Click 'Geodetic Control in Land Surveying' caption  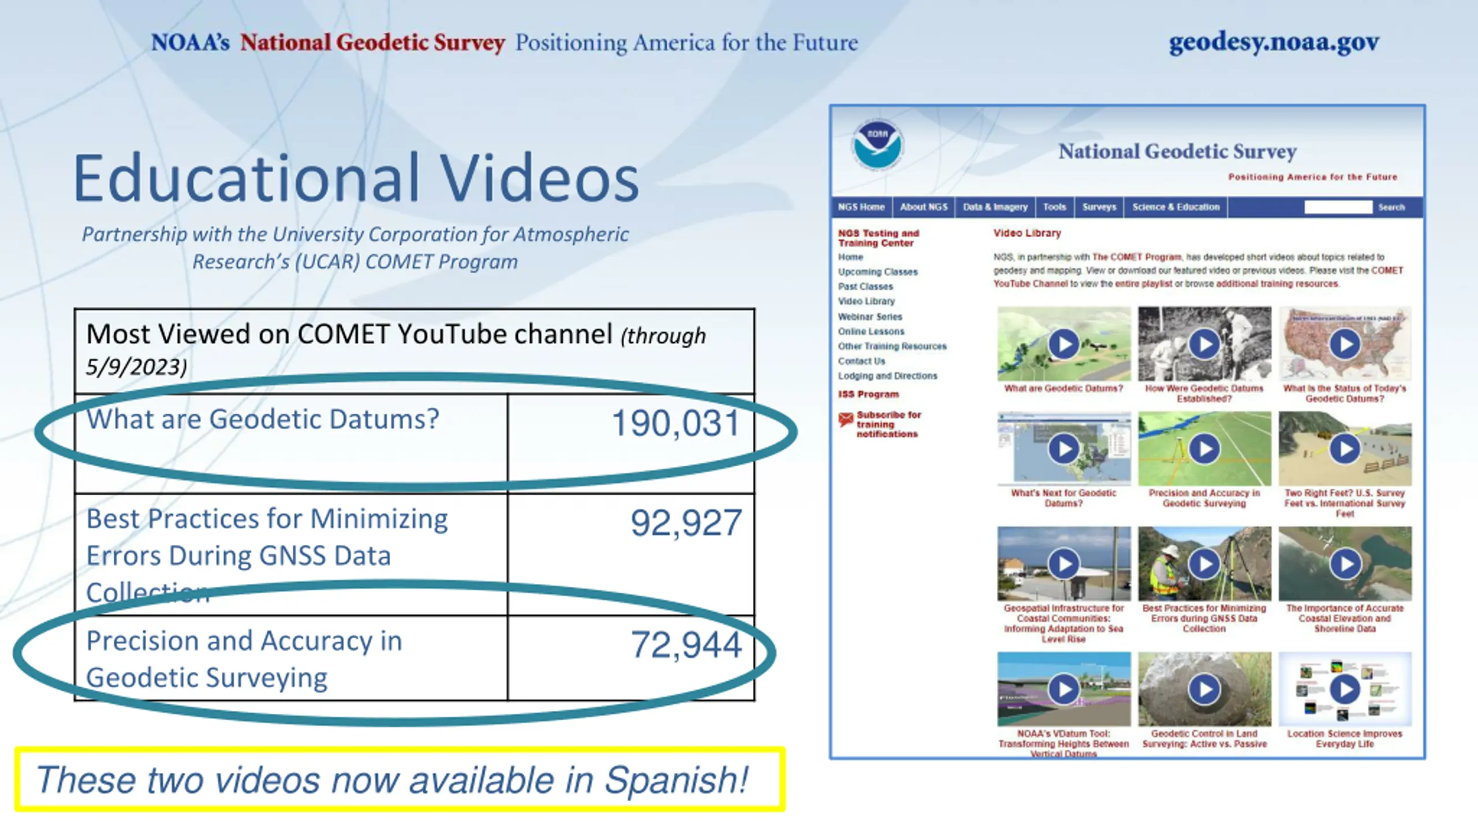[1204, 739]
